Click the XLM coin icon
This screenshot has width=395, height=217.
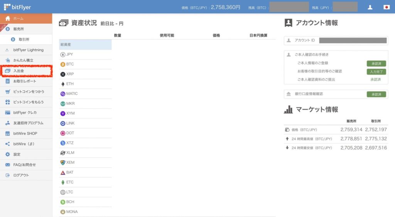[63, 153]
